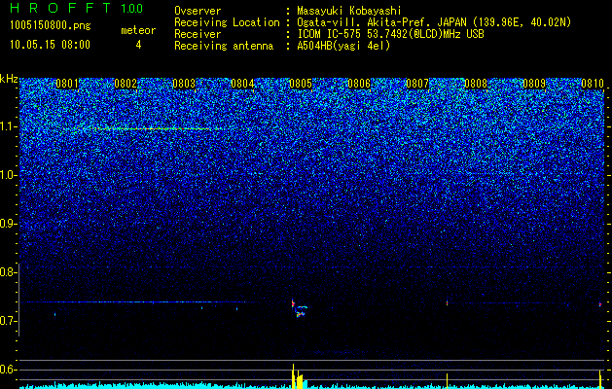Click the yellow power spike near 0807

point(447,381)
